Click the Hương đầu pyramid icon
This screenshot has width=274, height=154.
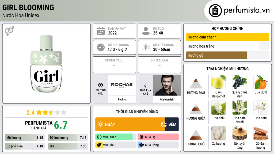[x=196, y=83]
